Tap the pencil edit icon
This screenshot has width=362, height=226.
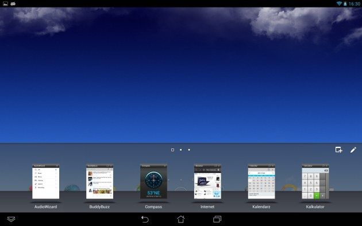pyautogui.click(x=353, y=150)
